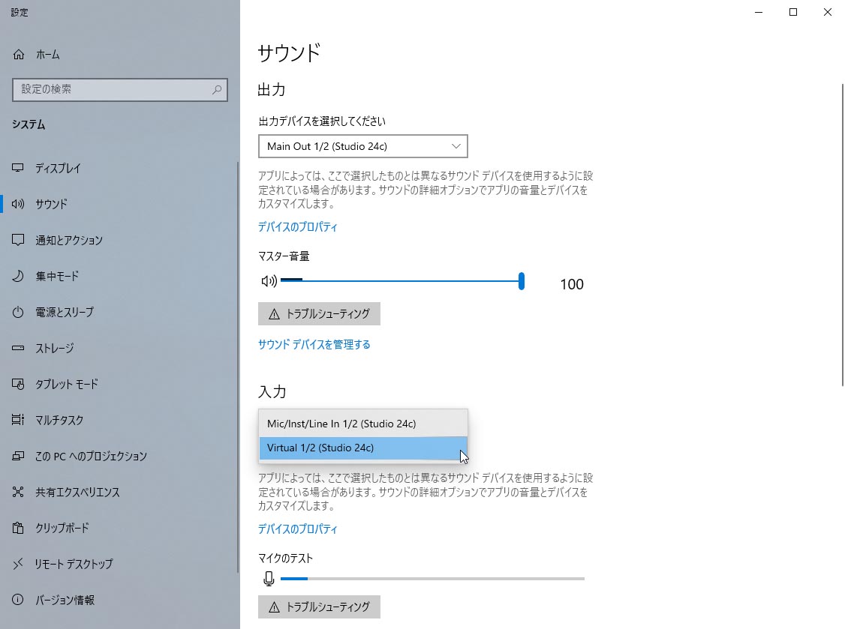Screen dimensions: 845x629
Task: Click the 設定の検索 search field
Action: pyautogui.click(x=120, y=89)
